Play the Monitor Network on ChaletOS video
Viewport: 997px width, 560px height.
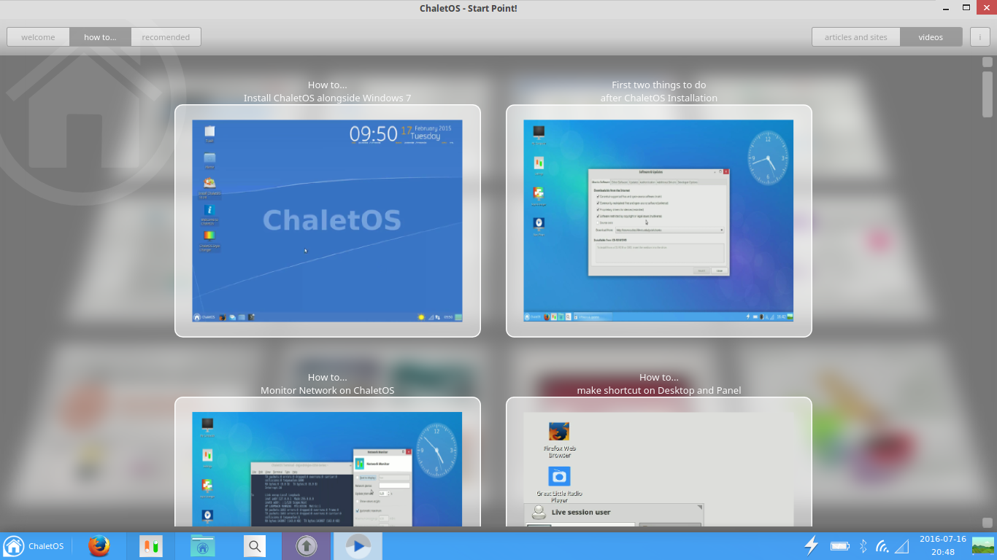tap(328, 462)
